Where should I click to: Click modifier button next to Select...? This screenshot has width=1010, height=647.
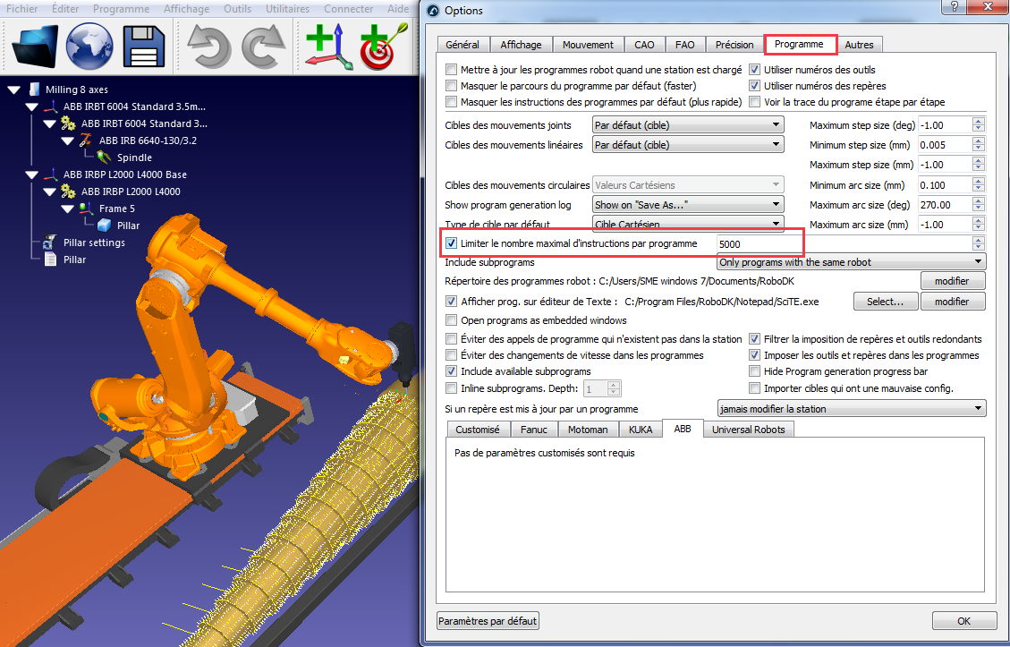click(953, 301)
